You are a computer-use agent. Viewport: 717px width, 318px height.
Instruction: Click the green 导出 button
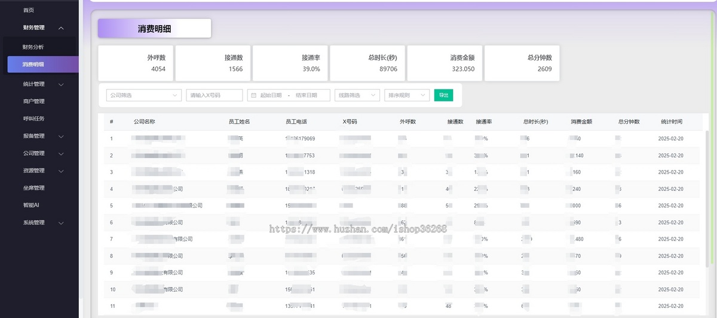pos(443,95)
